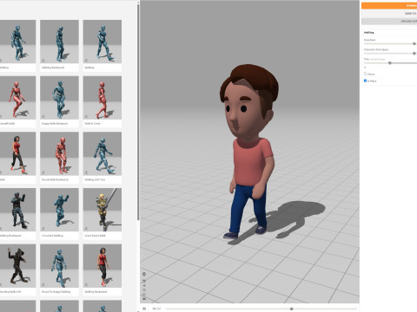Viewport: 417px width, 312px height.
Task: Click the orange Download button
Action: (x=389, y=5)
